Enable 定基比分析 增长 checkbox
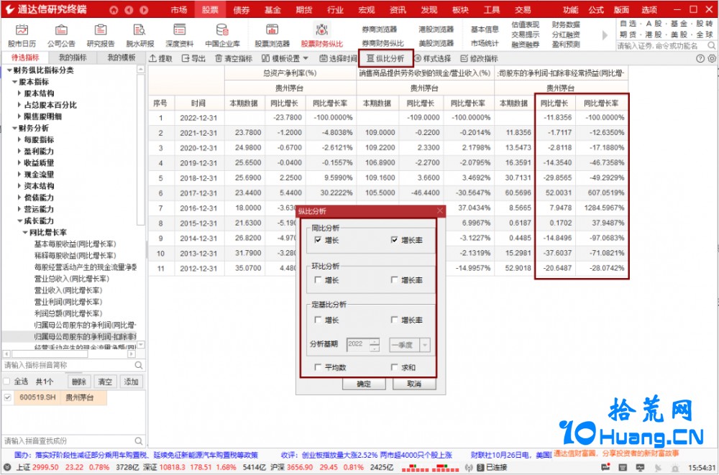The width and height of the screenshot is (719, 475). 319,320
